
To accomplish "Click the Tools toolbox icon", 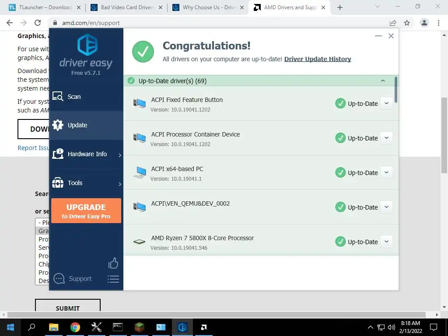I will tap(58, 183).
